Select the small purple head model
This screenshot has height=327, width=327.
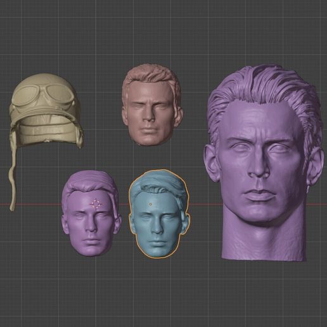pyautogui.click(x=91, y=214)
